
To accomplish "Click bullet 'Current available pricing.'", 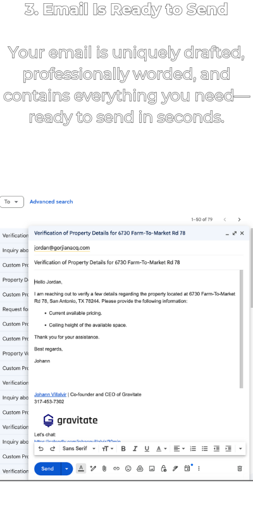I will [x=75, y=313].
